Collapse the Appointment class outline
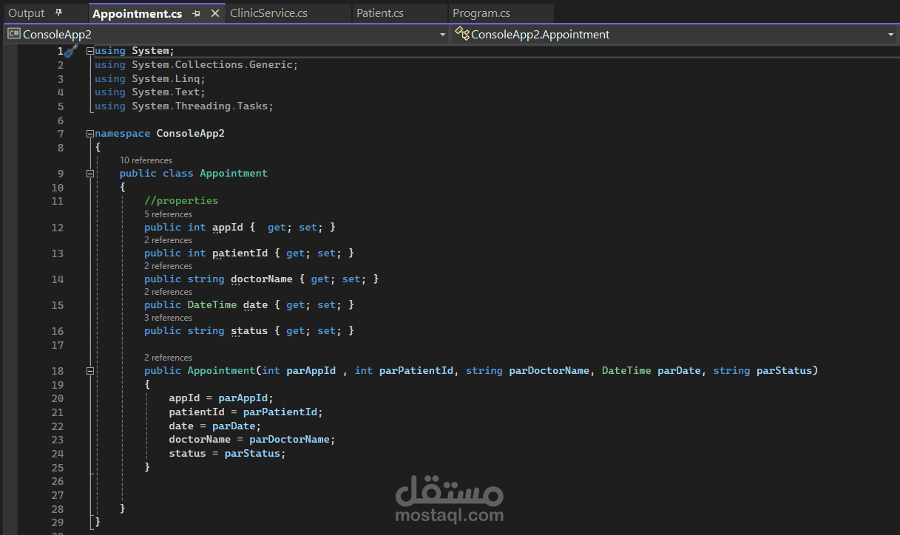The width and height of the screenshot is (900, 535). 90,174
